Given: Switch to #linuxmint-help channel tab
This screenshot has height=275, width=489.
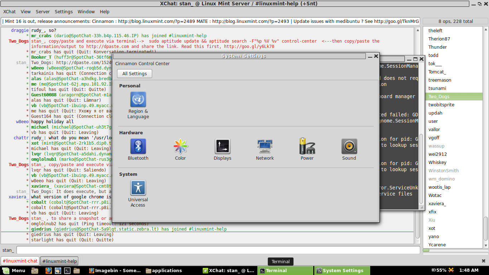Looking at the screenshot, I should [59, 261].
